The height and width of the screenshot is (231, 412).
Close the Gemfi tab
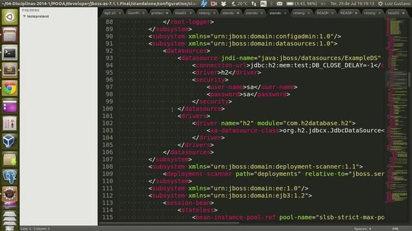click(144, 13)
